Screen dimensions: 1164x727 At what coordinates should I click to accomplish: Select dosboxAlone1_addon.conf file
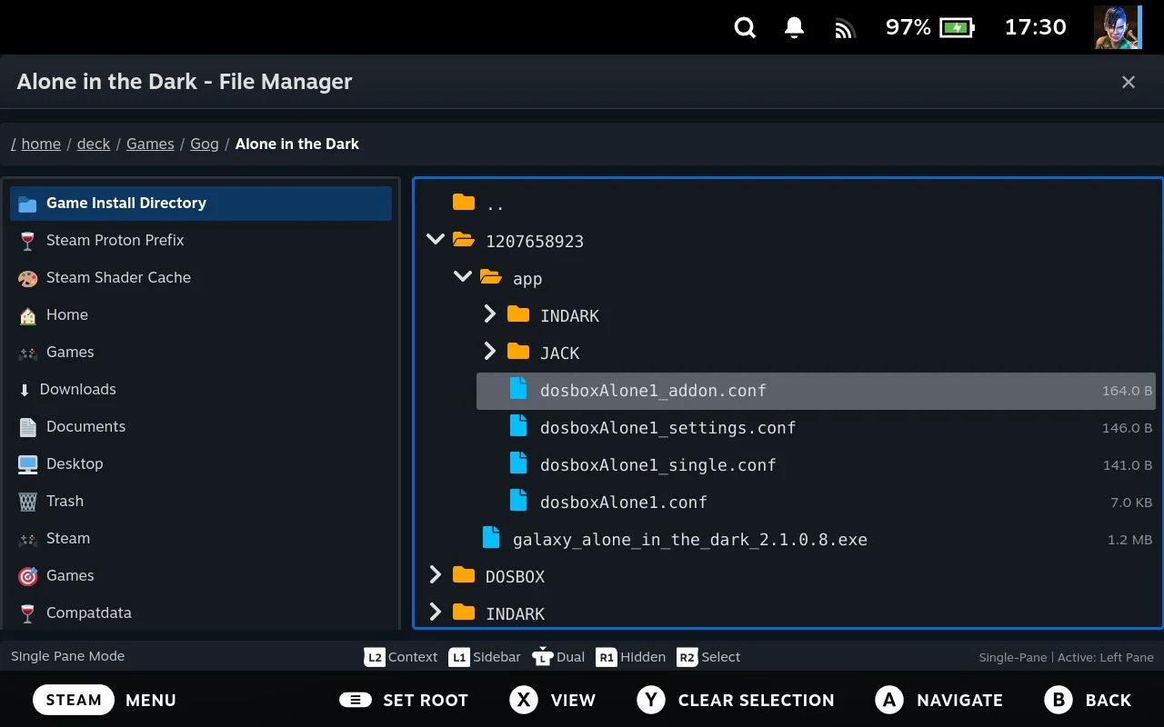816,391
